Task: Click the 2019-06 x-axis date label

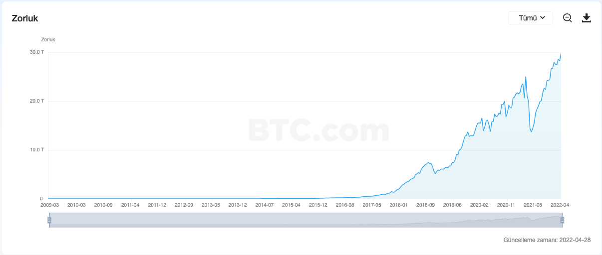Action: [452, 205]
